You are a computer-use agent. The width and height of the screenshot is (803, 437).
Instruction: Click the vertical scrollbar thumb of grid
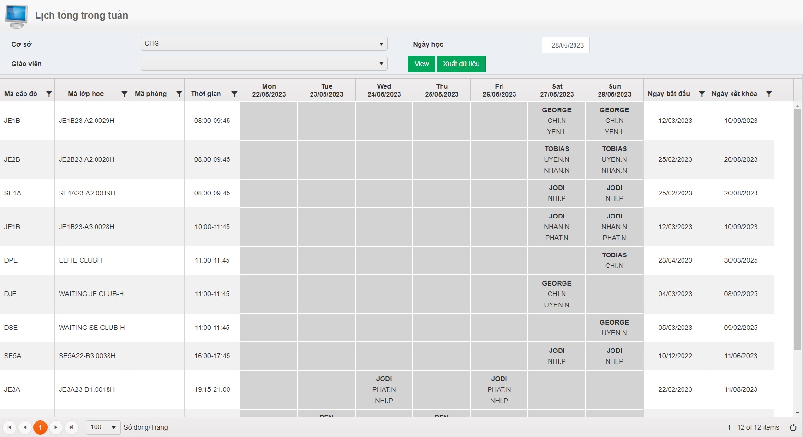(x=797, y=230)
